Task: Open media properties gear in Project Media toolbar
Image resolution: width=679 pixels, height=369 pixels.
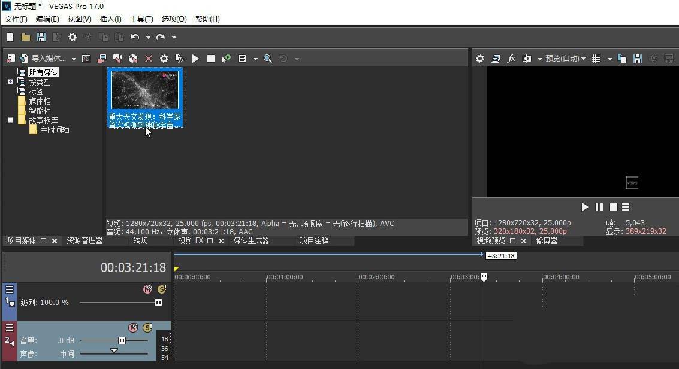Action: point(164,59)
